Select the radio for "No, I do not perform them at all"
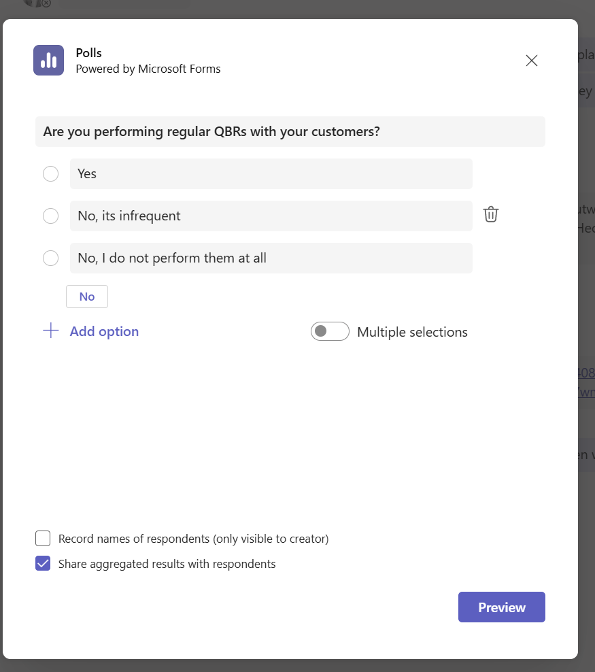Image resolution: width=595 pixels, height=672 pixels. click(50, 258)
